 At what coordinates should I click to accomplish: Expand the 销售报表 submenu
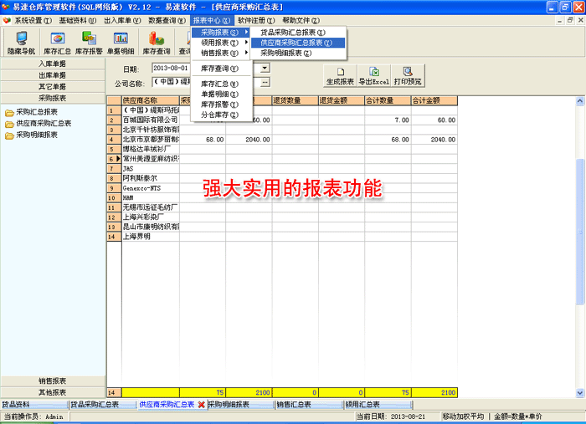[220, 53]
